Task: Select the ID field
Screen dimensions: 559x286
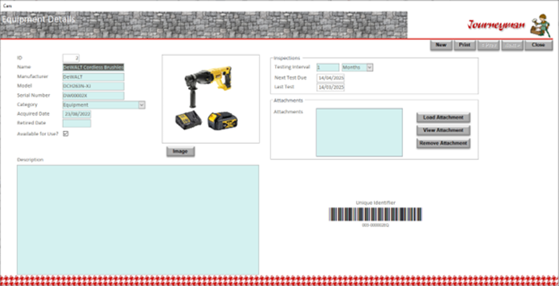Action: click(71, 58)
